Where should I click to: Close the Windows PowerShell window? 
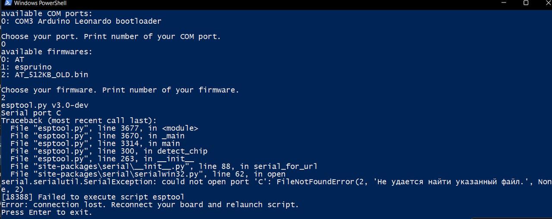pos(546,3)
